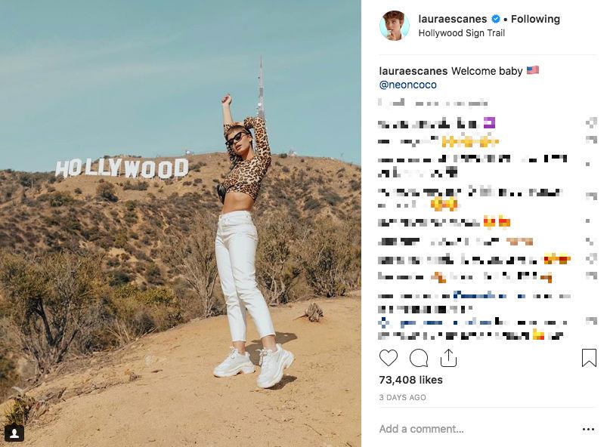Open the three-dots more options menu
Image resolution: width=610 pixels, height=447 pixels.
click(x=588, y=429)
